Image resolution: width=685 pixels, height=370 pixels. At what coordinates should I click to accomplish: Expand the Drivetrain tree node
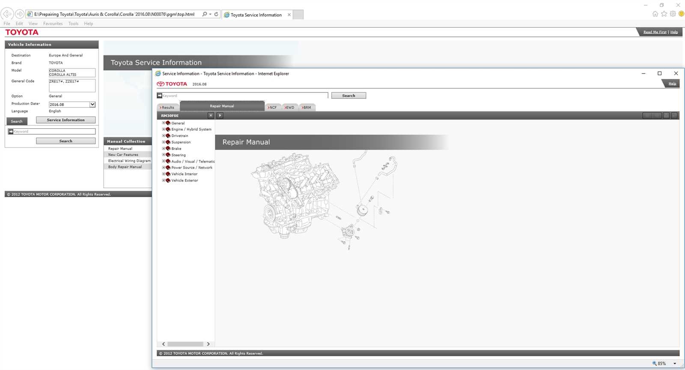tap(164, 136)
